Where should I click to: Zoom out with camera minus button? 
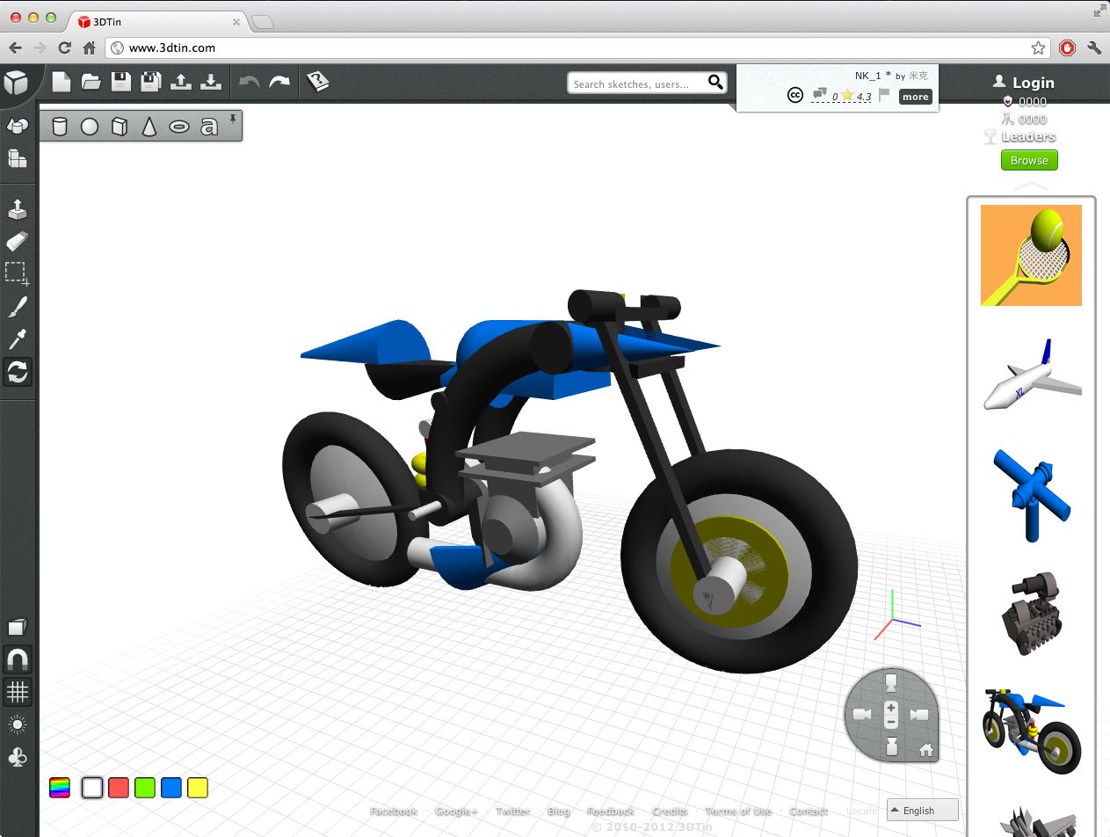tap(891, 722)
